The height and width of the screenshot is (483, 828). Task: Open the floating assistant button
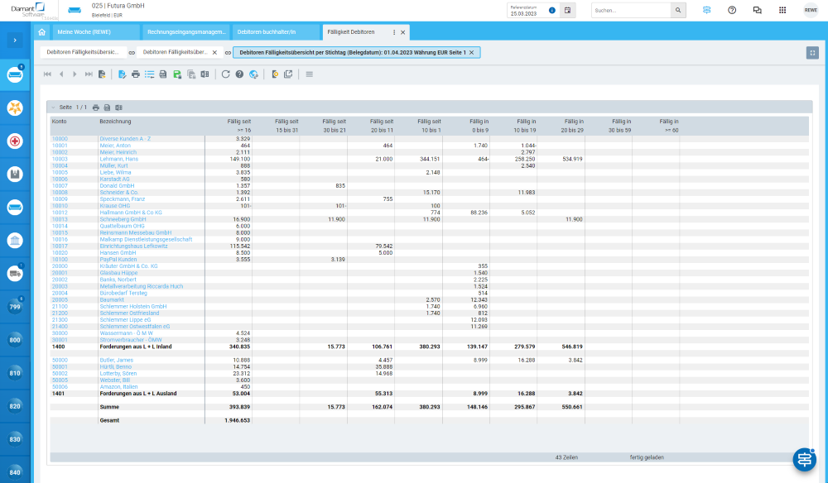click(x=804, y=460)
